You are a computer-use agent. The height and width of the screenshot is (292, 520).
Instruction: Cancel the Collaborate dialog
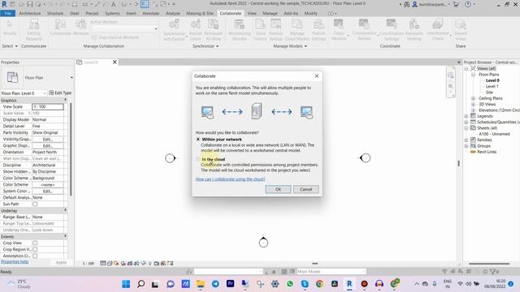305,189
